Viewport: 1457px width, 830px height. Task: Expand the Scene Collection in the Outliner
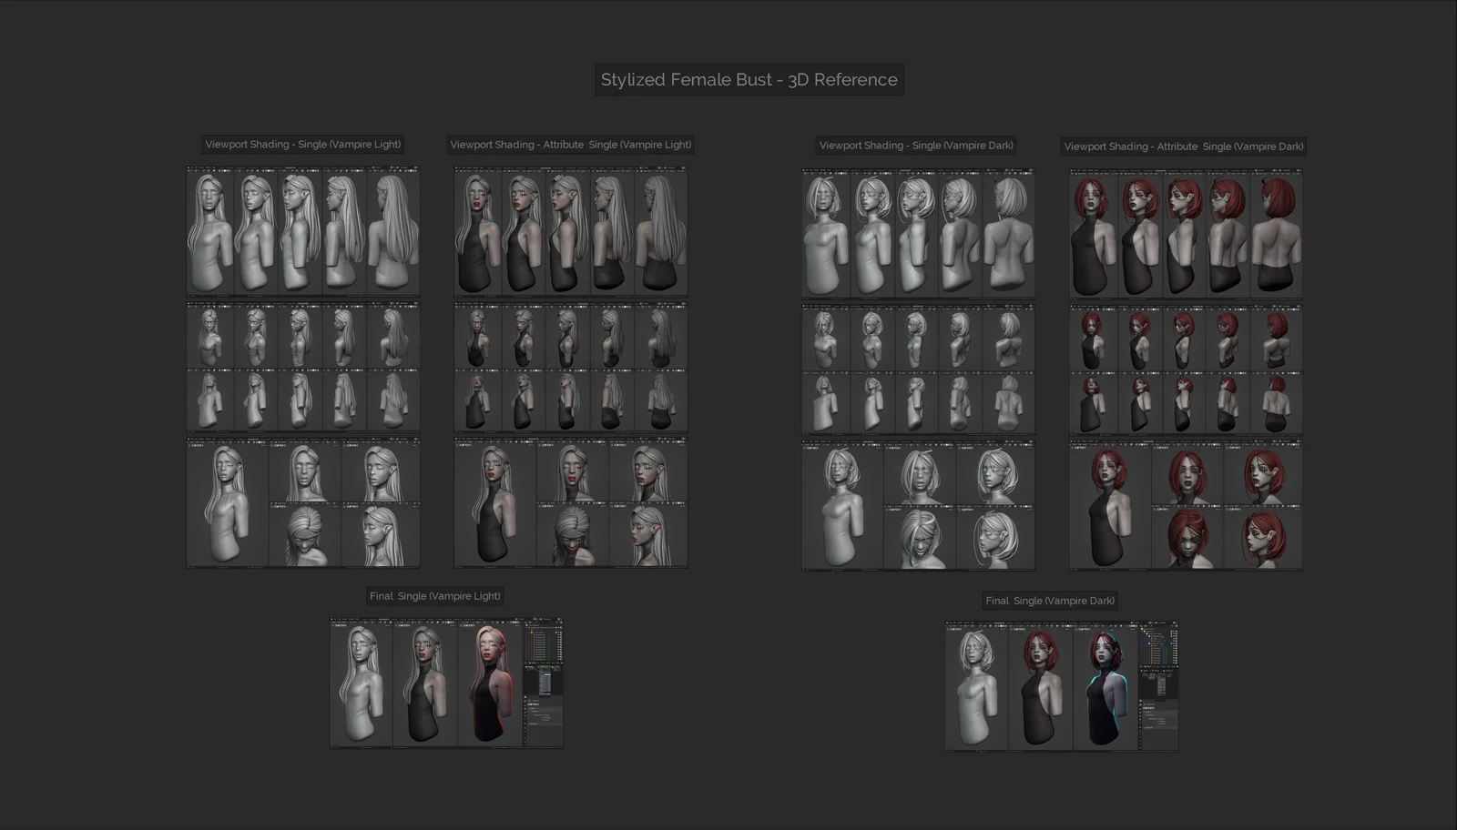point(525,625)
